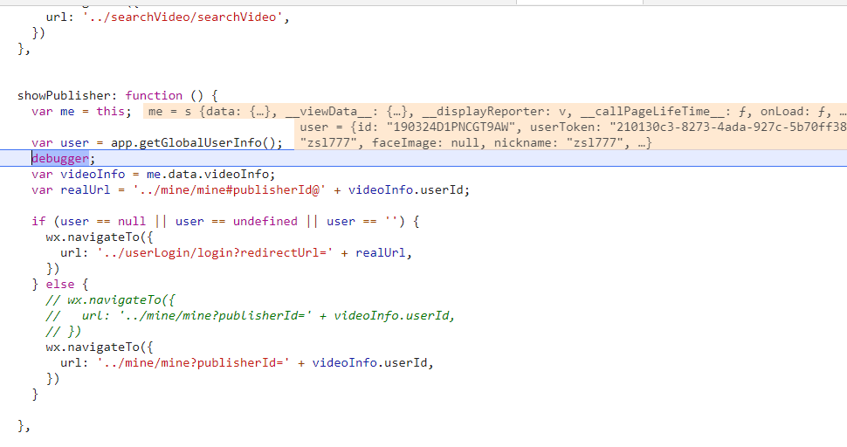This screenshot has width=847, height=447.
Task: Click 'realUrl' in its var declaration
Action: click(x=86, y=189)
